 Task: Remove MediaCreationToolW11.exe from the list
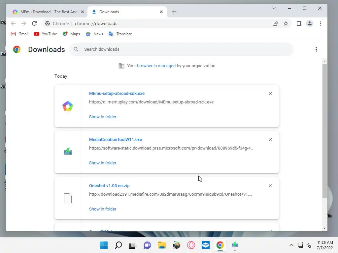pos(270,140)
